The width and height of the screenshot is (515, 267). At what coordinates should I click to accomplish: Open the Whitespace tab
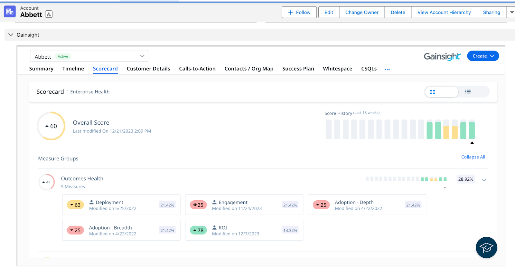coord(338,69)
